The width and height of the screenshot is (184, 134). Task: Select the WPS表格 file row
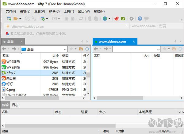[x=44, y=67]
